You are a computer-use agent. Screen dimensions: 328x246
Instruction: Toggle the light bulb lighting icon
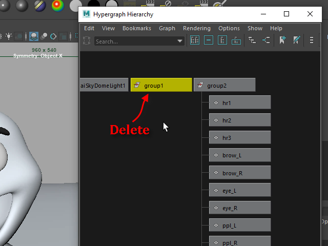[9, 36]
